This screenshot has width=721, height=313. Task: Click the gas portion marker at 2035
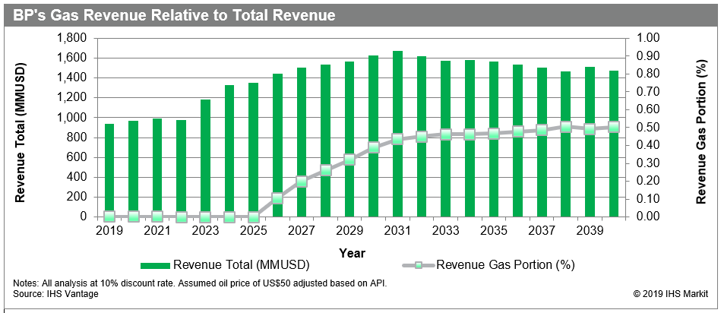coord(493,134)
